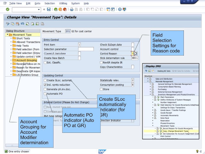Open the Utilities menu
Image resolution: width=205 pixels, height=154 pixels.
pos(63,4)
